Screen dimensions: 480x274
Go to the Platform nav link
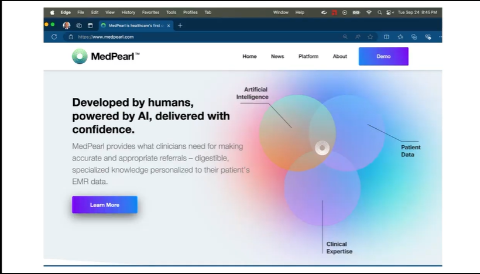tap(308, 57)
